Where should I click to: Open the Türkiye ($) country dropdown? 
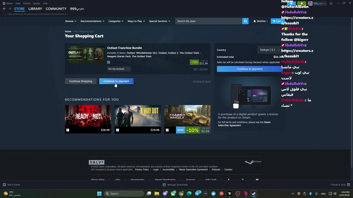pyautogui.click(x=269, y=50)
